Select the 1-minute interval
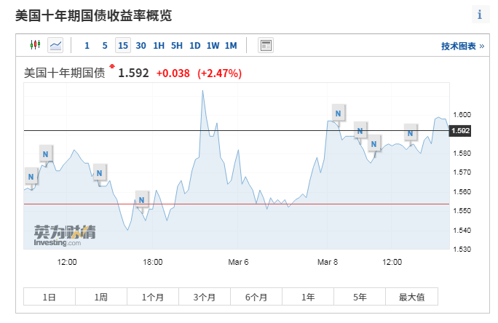The height and width of the screenshot is (323, 498). [87, 46]
